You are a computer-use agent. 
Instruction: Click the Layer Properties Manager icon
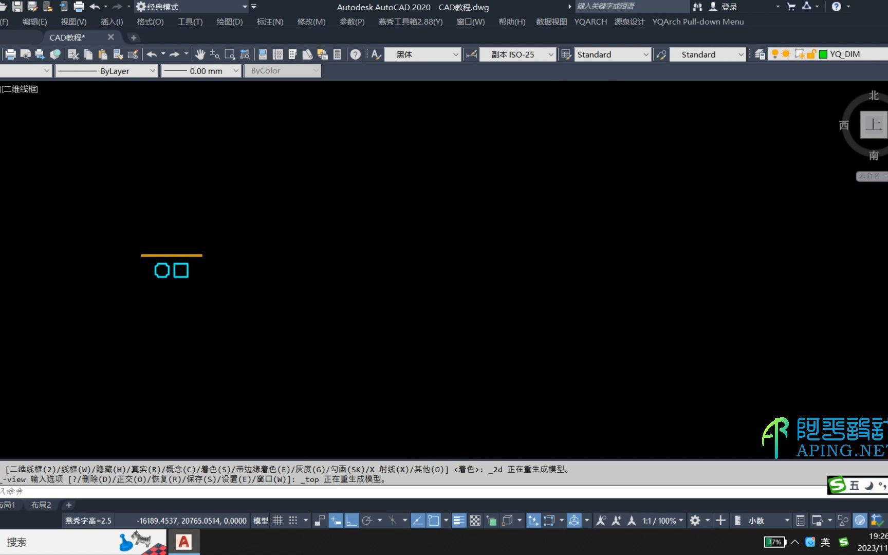[760, 54]
